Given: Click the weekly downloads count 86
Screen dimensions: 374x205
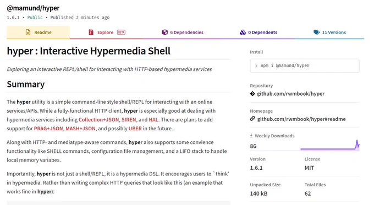Looking at the screenshot, I should [253, 146].
